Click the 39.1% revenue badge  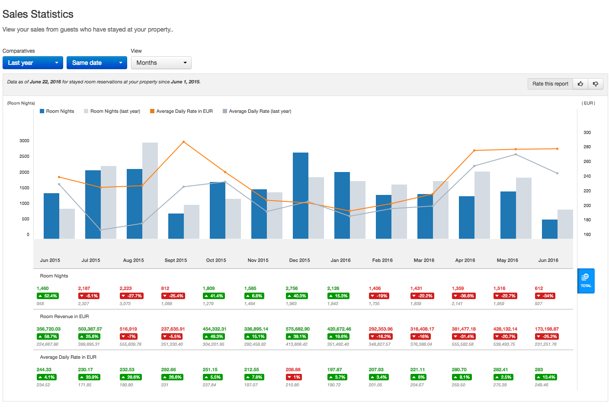pyautogui.click(x=297, y=337)
